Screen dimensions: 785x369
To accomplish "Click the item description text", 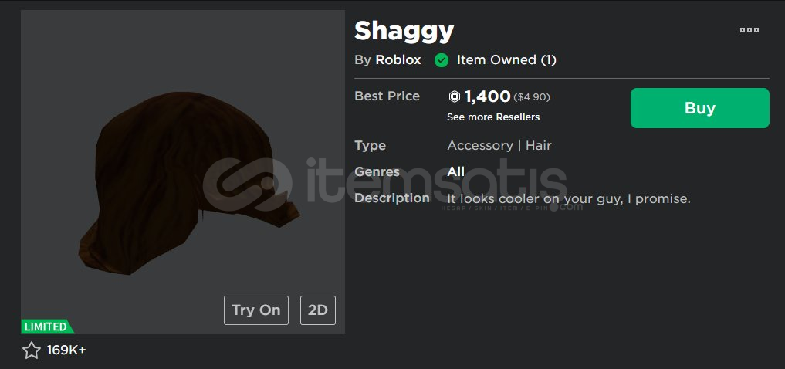I will coord(569,198).
